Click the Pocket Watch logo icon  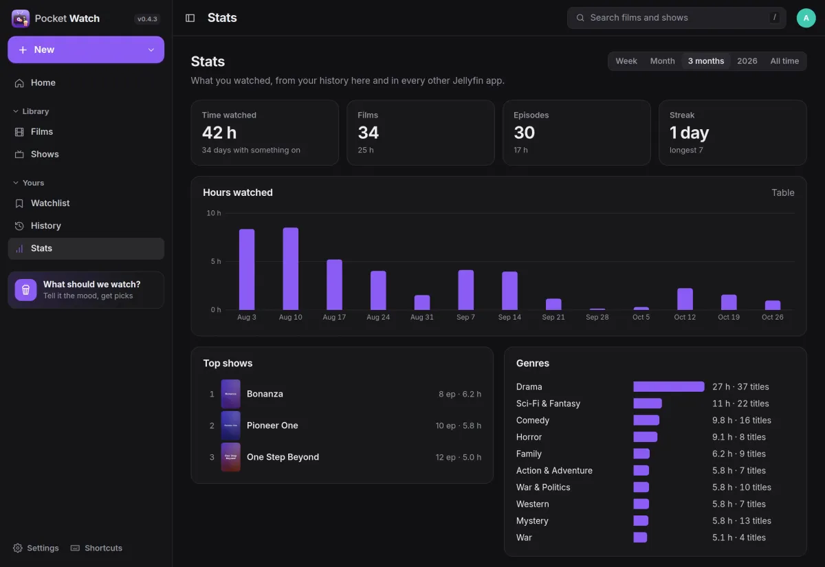[21, 19]
